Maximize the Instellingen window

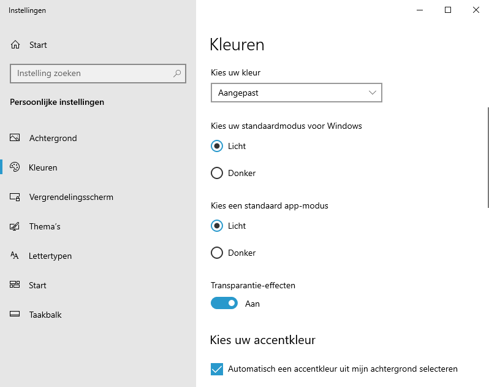(x=448, y=10)
